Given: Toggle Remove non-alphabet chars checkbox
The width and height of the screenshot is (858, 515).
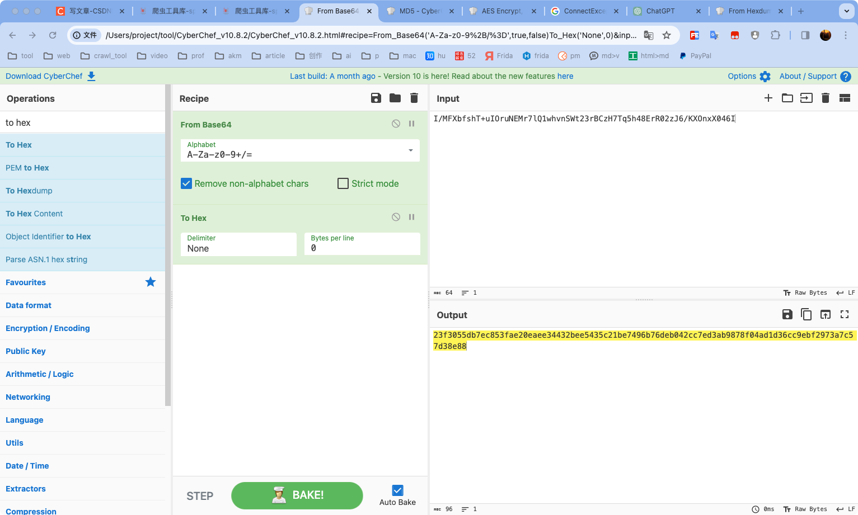Looking at the screenshot, I should (x=186, y=183).
